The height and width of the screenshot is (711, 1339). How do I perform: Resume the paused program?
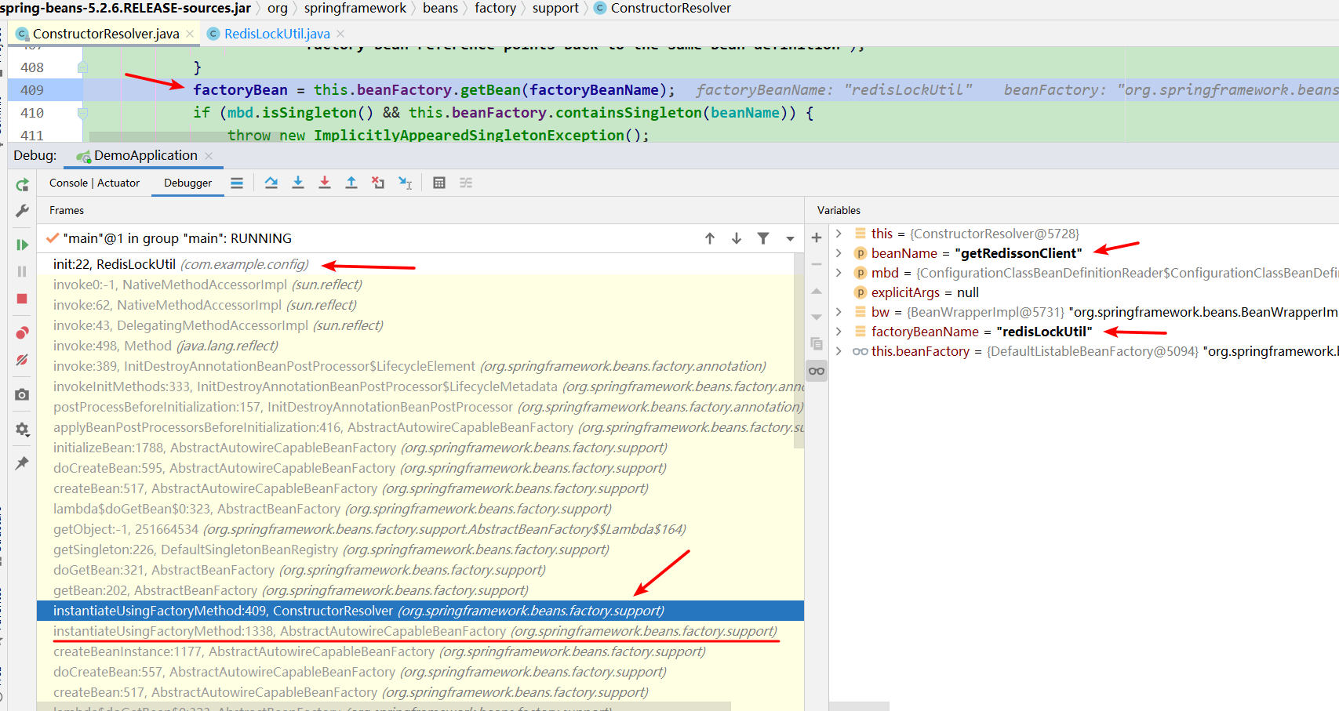click(22, 244)
